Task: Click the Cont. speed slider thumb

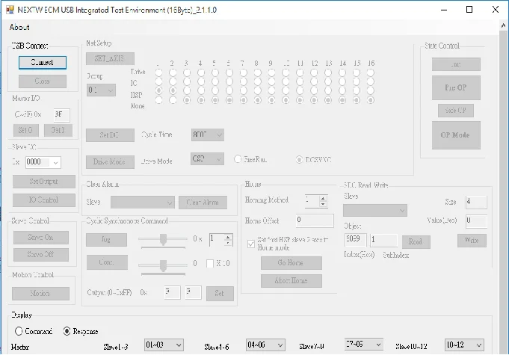Action: (x=163, y=265)
